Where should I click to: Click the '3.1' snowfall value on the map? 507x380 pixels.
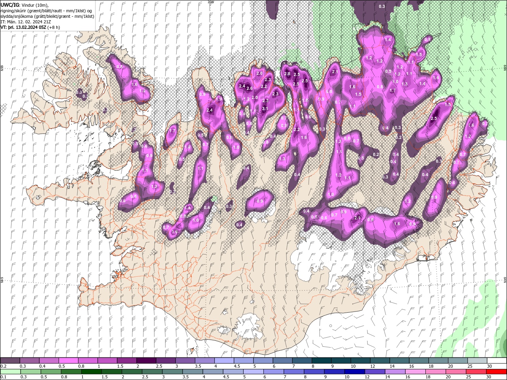point(265,108)
